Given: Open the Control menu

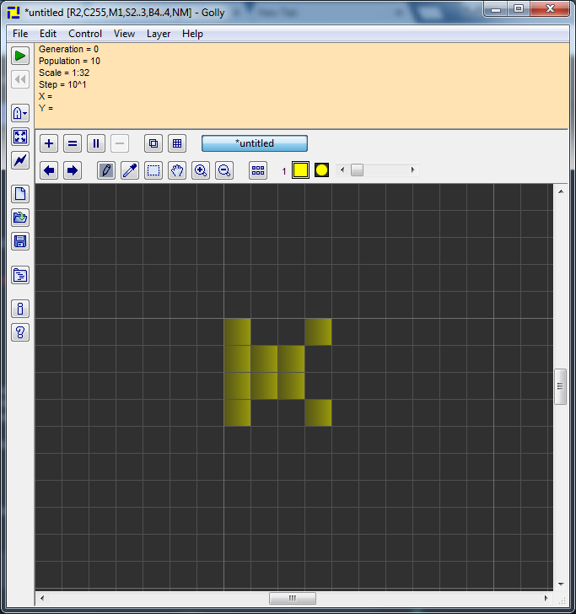Looking at the screenshot, I should click(85, 34).
